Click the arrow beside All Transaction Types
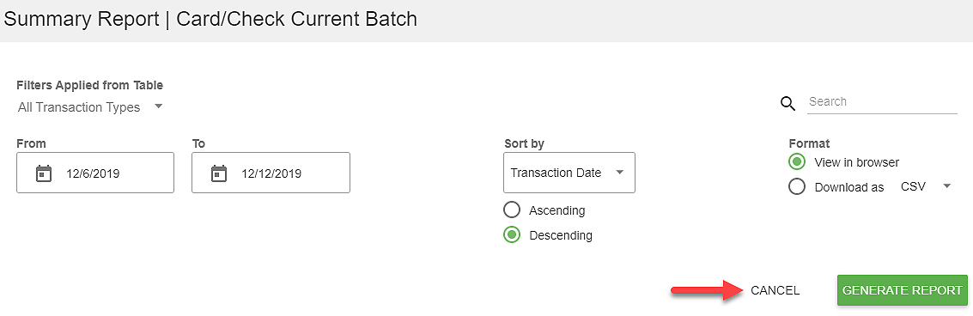The width and height of the screenshot is (973, 316). 158,106
